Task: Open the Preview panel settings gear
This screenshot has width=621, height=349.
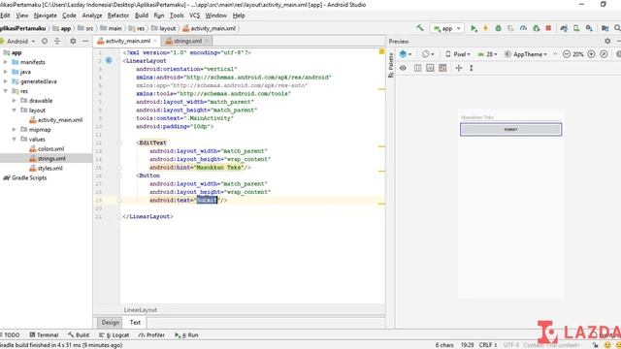Action: (607, 41)
